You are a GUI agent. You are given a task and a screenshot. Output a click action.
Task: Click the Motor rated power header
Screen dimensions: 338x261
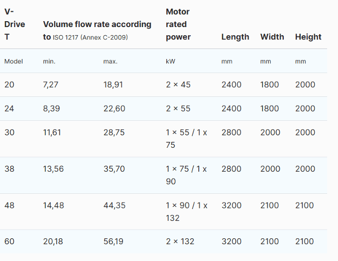178,24
